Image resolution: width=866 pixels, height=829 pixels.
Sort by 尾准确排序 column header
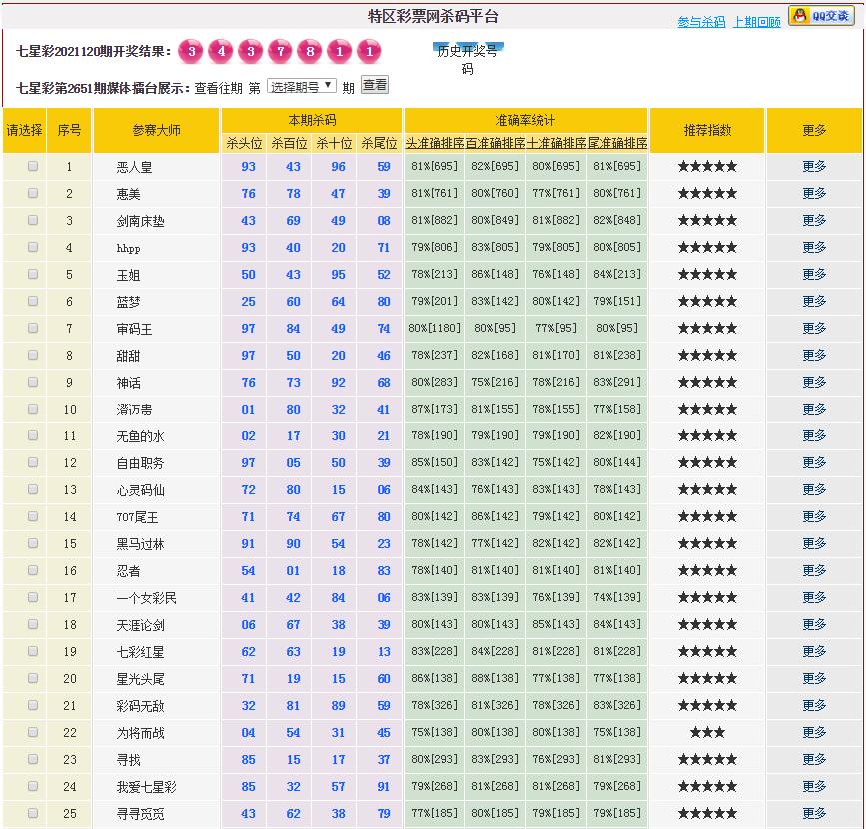[x=617, y=143]
